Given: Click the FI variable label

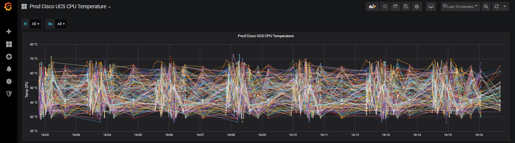Looking at the screenshot, I should (26, 24).
